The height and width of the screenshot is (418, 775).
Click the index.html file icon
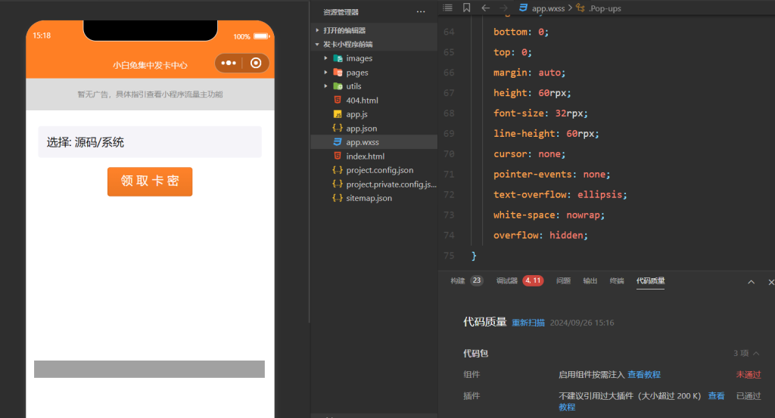(x=338, y=156)
